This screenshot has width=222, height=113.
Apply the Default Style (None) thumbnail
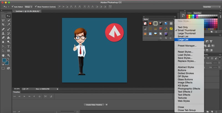click(x=145, y=23)
